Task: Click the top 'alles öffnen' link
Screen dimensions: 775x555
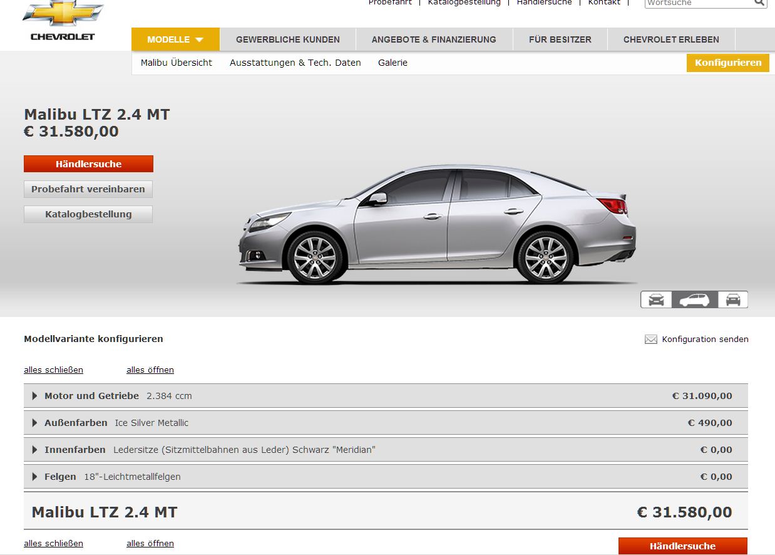Action: coord(150,370)
